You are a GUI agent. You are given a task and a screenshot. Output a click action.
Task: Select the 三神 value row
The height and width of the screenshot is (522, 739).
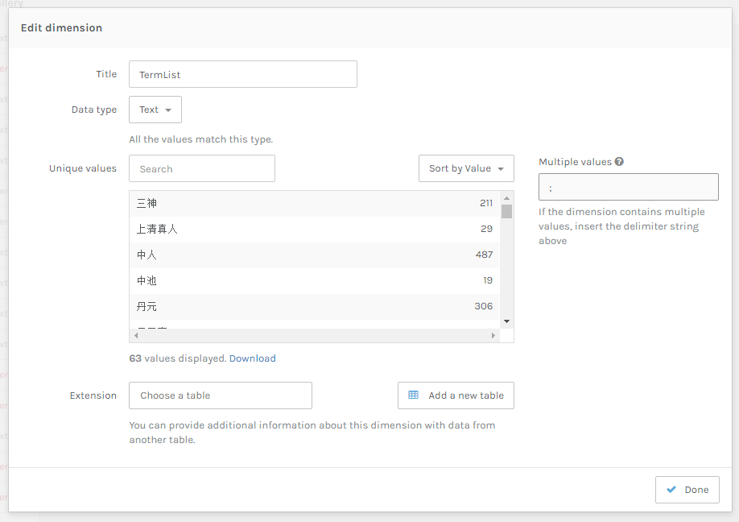[314, 203]
